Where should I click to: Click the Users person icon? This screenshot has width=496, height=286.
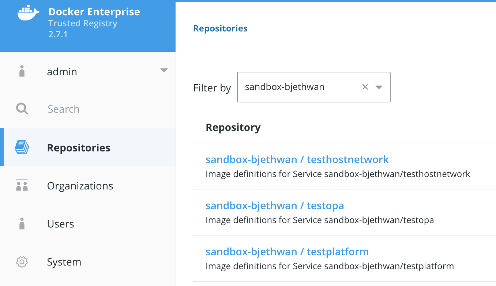pos(22,223)
